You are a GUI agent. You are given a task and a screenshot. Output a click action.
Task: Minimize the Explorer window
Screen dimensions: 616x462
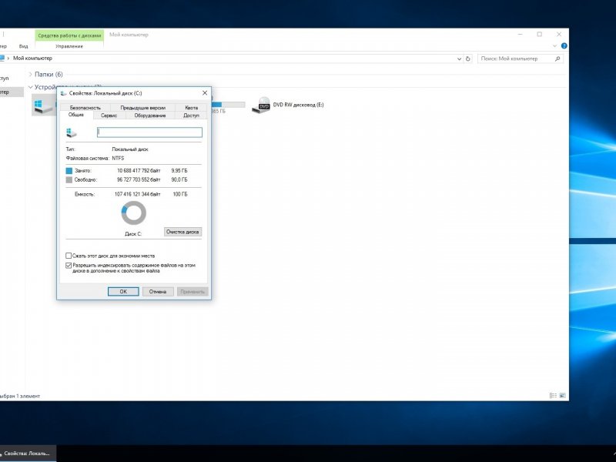[x=521, y=35]
